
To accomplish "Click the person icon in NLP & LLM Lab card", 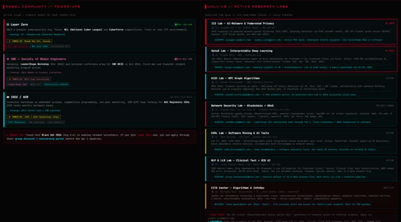I will point(212,164).
